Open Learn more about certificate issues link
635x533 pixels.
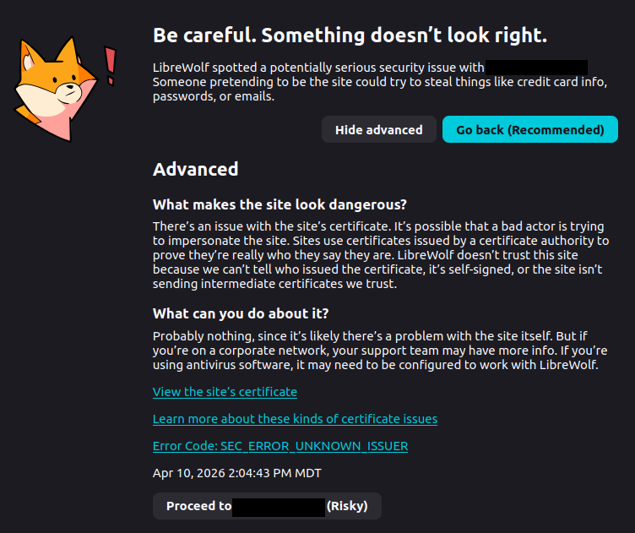coord(295,419)
